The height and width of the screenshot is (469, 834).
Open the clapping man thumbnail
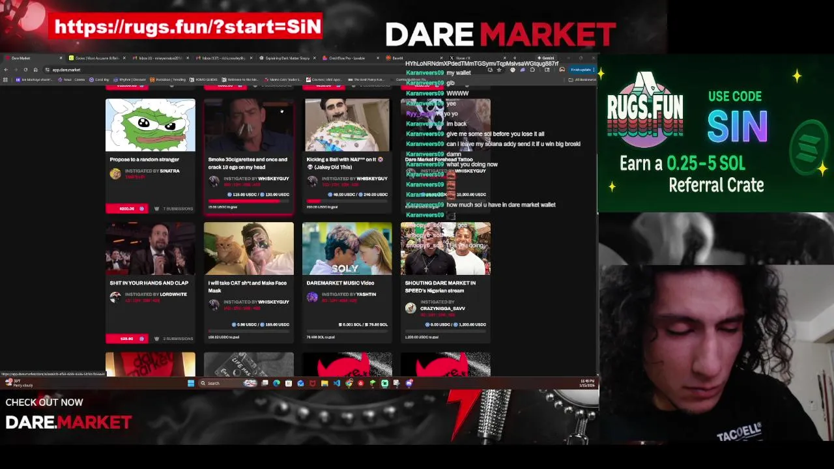151,249
